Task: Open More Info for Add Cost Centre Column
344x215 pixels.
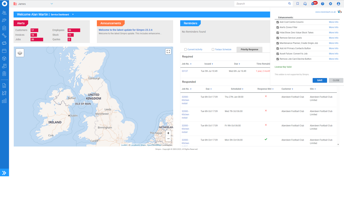Action: pyautogui.click(x=334, y=22)
